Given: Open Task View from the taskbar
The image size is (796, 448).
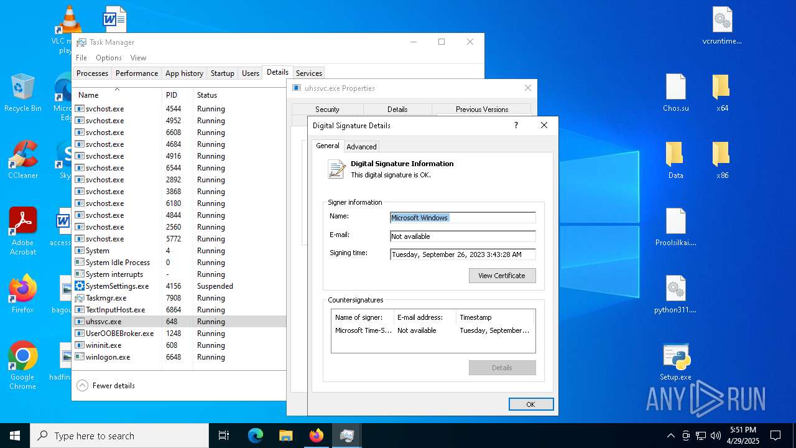Looking at the screenshot, I should [224, 436].
